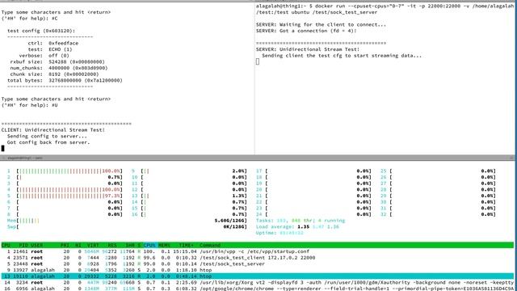The height and width of the screenshot is (291, 517).
Task: Click the SHR column header in htop
Action: [x=130, y=245]
